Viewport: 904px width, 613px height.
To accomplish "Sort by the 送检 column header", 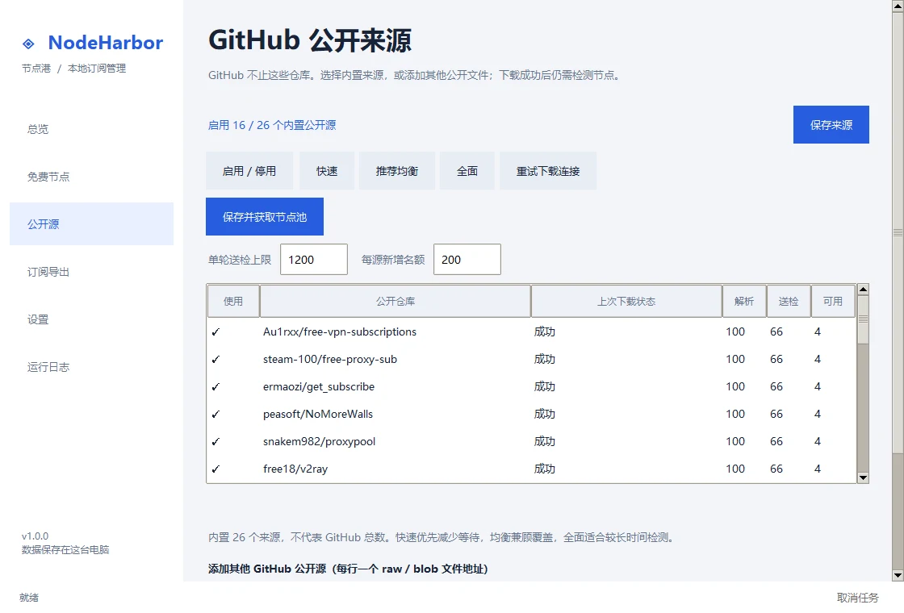I will click(789, 302).
